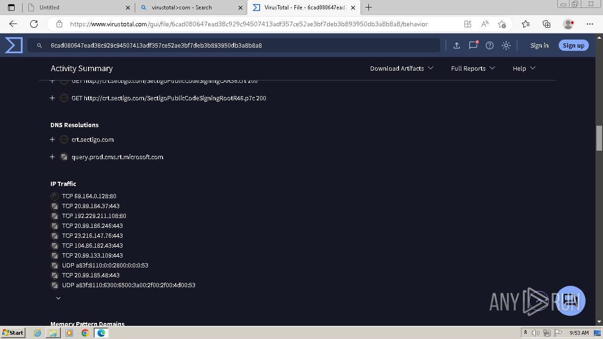
Task: Click the site info lock icon
Action: pyautogui.click(x=59, y=24)
